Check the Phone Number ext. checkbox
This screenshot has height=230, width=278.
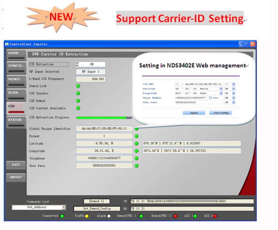(x=210, y=98)
